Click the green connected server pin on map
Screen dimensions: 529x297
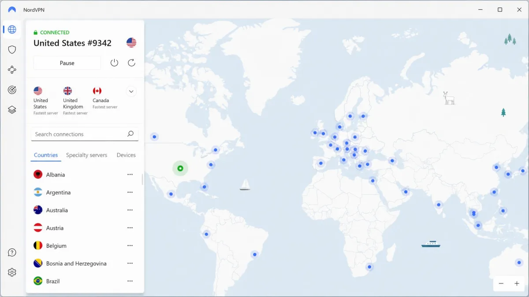point(180,168)
